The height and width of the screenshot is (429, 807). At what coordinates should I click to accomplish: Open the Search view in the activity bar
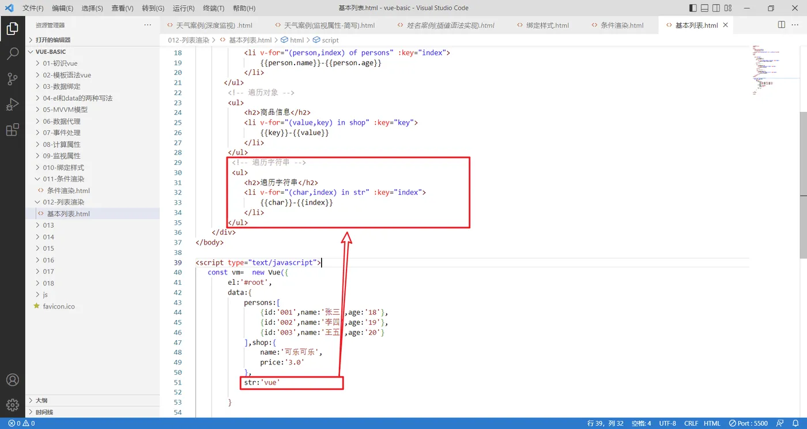click(x=12, y=54)
